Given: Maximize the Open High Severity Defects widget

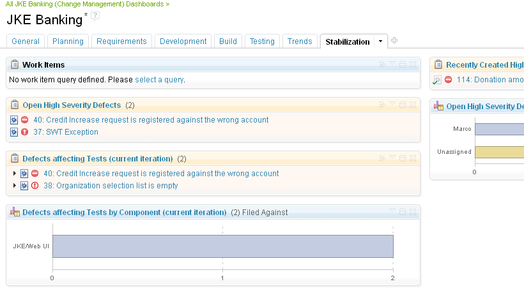Looking at the screenshot, I should pos(403,105).
